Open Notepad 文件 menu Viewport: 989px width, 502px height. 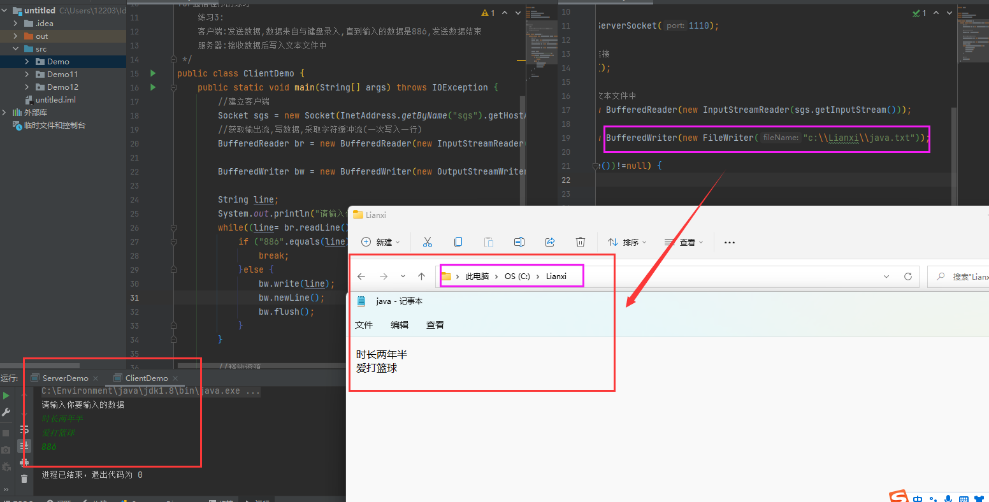pos(364,325)
